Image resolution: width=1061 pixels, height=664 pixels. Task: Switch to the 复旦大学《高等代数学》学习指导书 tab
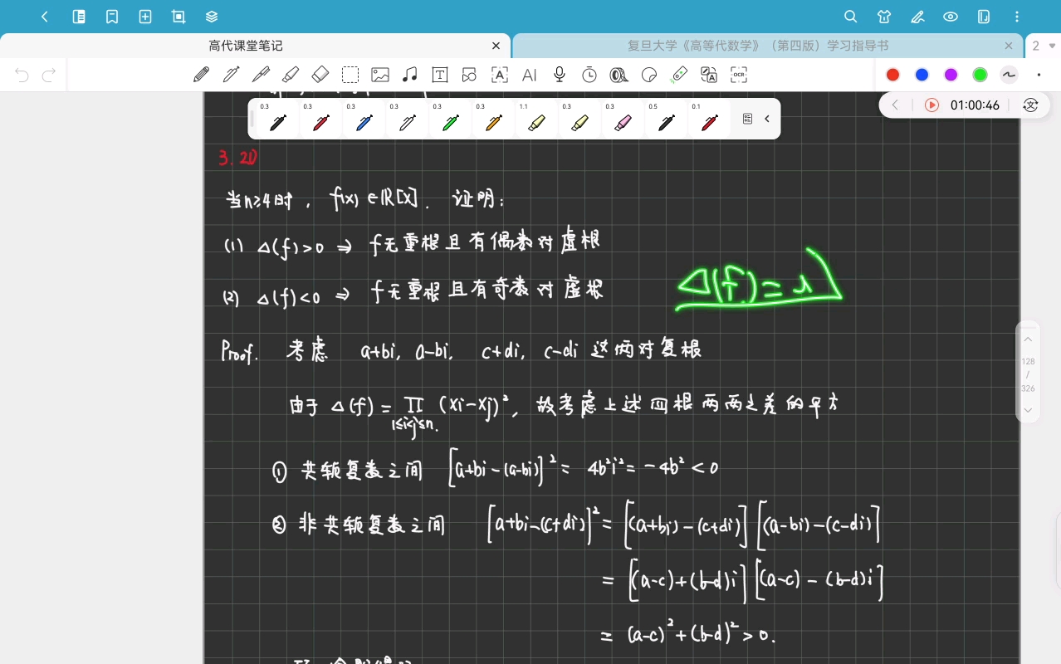click(758, 46)
